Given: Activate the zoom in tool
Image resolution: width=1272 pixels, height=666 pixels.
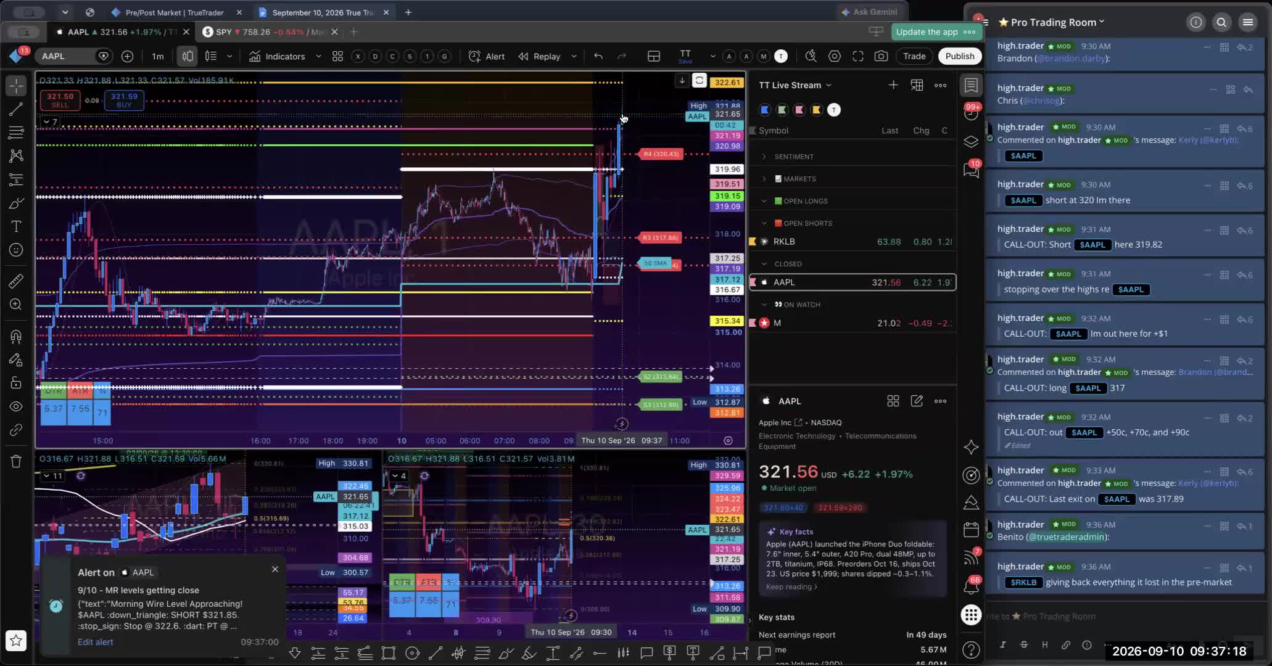Looking at the screenshot, I should pos(16,305).
